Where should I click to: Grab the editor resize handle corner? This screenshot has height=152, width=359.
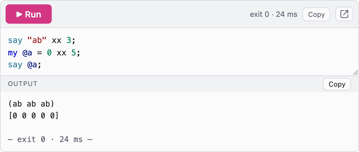coord(355,73)
